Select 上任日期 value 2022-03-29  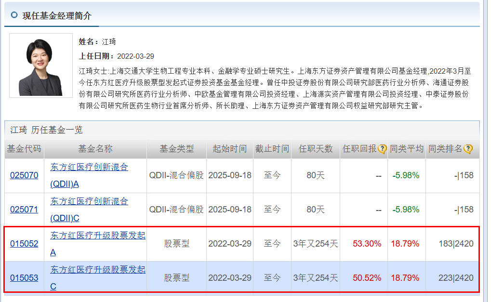135,56
